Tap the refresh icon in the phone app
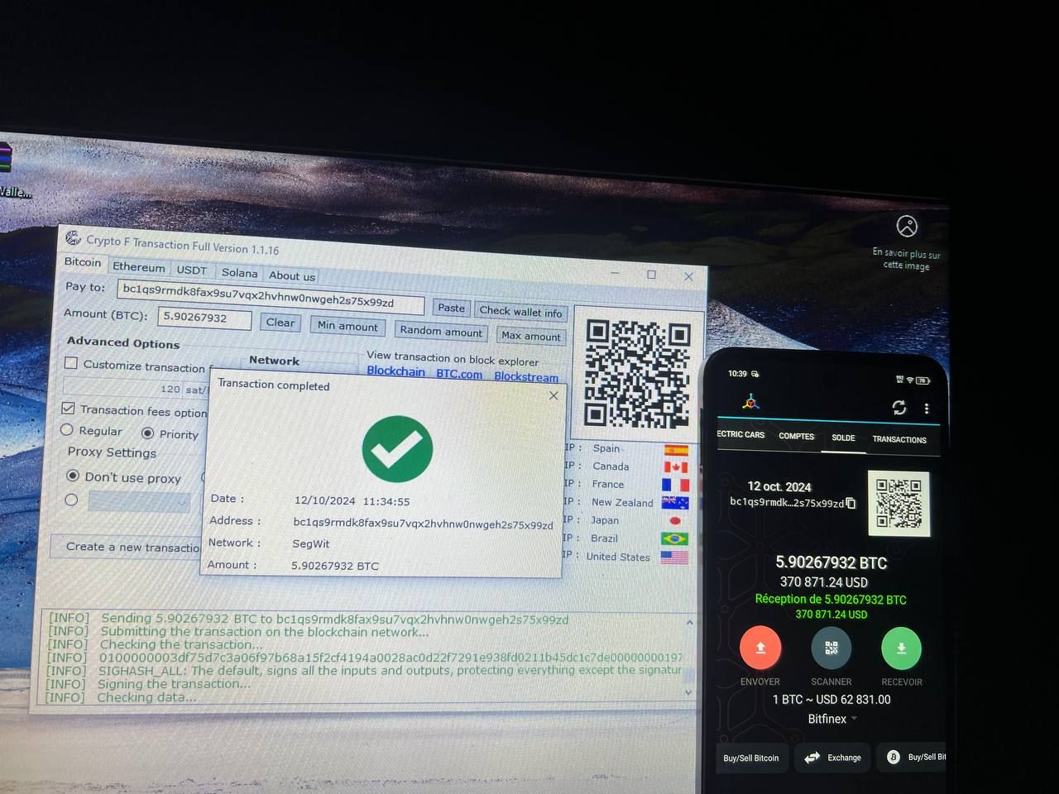Screen dimensions: 1059x794 (898, 407)
